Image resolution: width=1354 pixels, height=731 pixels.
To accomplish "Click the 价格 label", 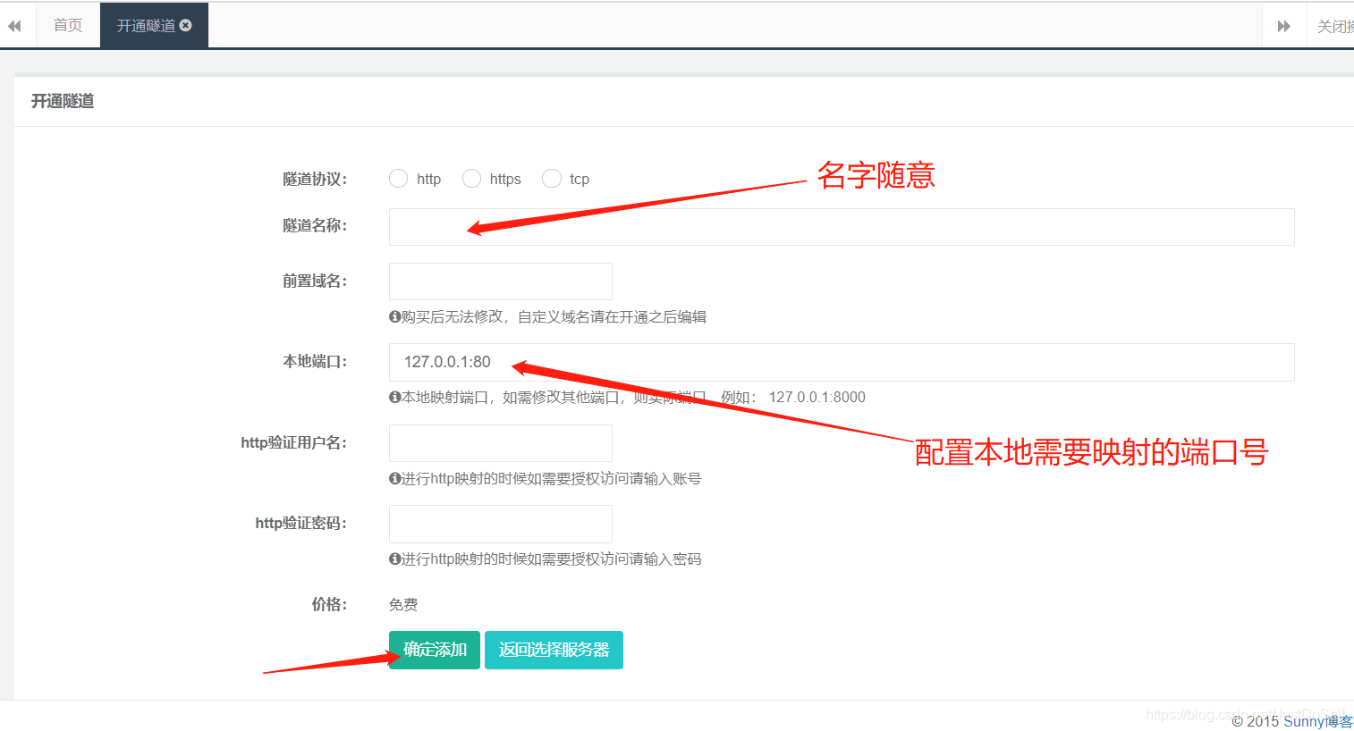I will pyautogui.click(x=329, y=604).
